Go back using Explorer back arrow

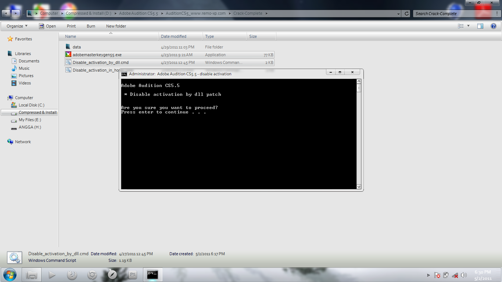6,14
